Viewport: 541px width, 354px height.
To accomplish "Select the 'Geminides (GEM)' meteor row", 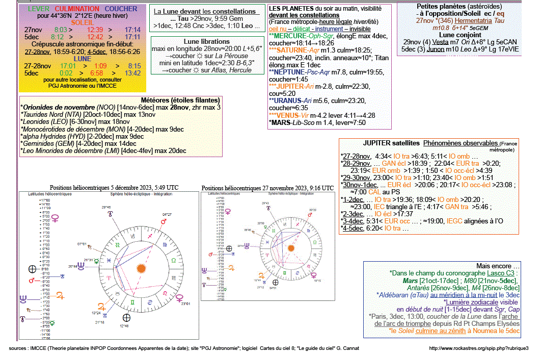I will [x=78, y=144].
